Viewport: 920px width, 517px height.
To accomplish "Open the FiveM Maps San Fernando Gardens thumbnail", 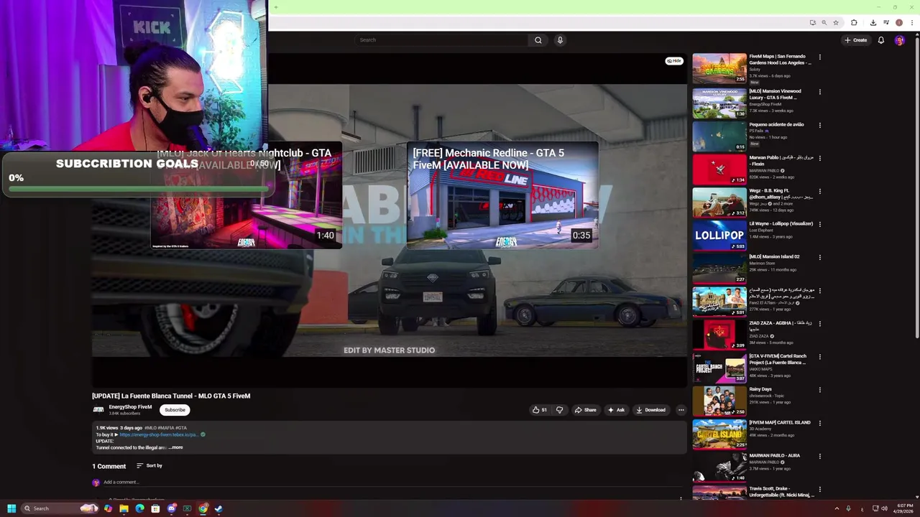I will [719, 68].
